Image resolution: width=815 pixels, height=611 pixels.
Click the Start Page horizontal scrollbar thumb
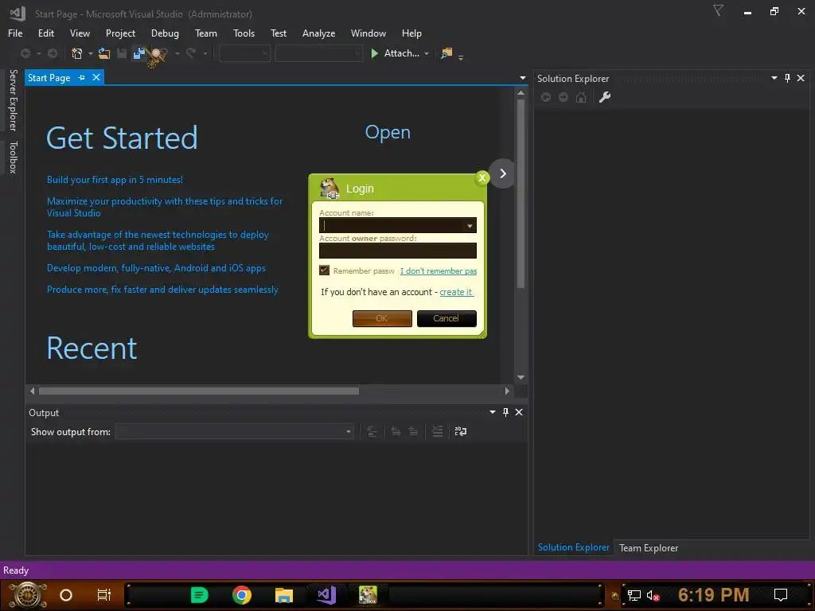coord(198,391)
